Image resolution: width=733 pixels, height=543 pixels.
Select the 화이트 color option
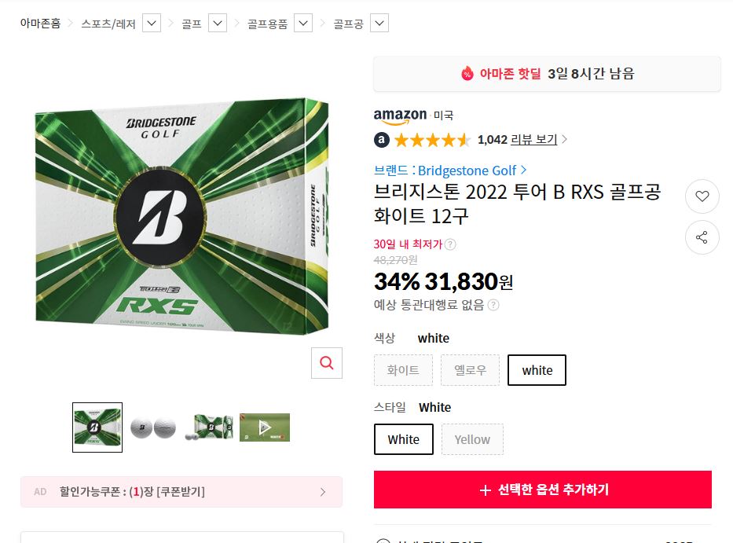(x=403, y=370)
